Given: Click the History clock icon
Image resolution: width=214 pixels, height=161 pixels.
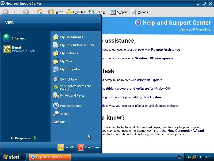Looking at the screenshot, I should coord(91,12).
